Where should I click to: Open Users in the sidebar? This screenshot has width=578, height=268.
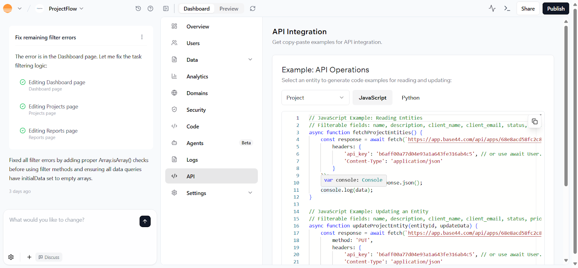click(x=211, y=43)
